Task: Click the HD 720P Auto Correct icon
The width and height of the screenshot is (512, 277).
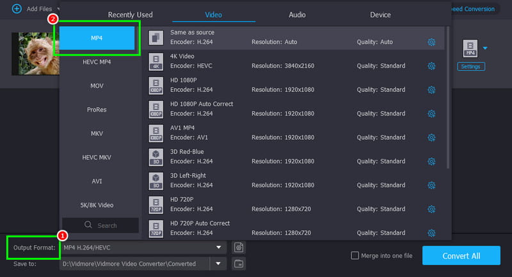Action: coord(156,229)
